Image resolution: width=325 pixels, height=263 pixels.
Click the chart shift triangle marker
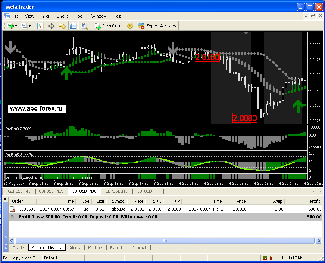click(246, 33)
